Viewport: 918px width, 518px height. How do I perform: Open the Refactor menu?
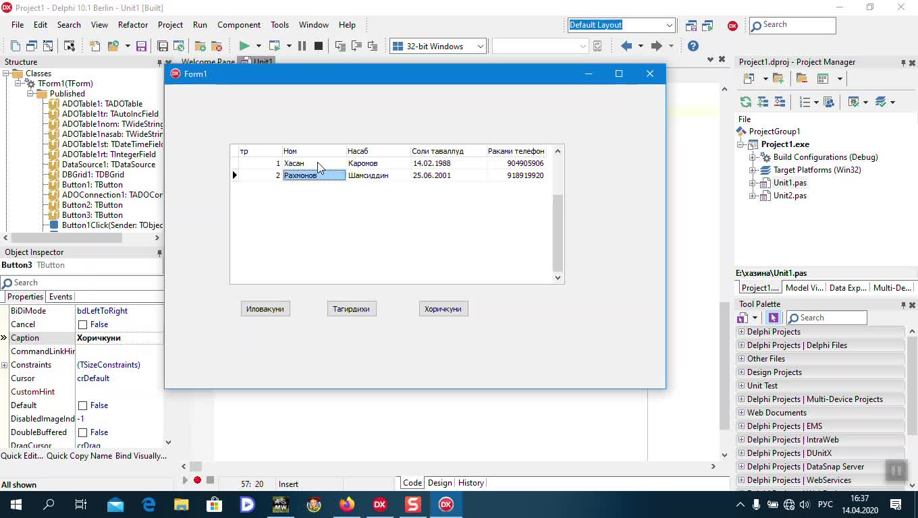coord(133,25)
